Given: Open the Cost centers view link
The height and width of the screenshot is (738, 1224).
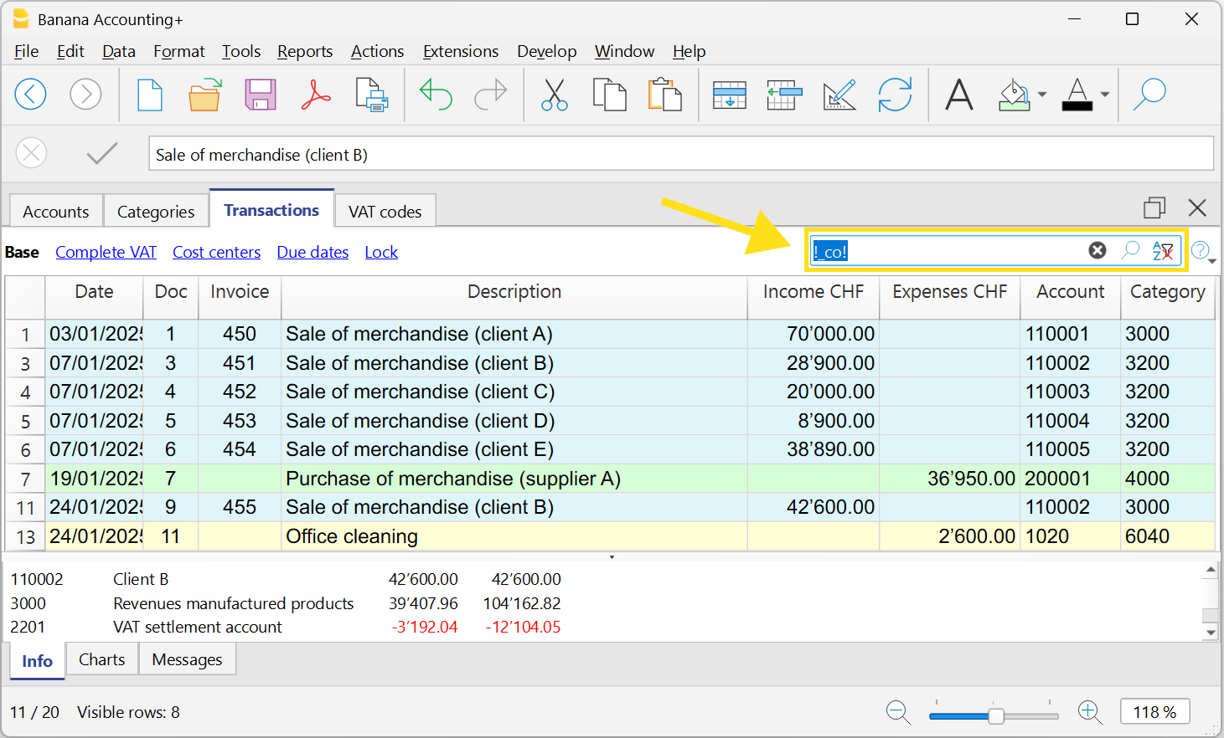Looking at the screenshot, I should 216,252.
